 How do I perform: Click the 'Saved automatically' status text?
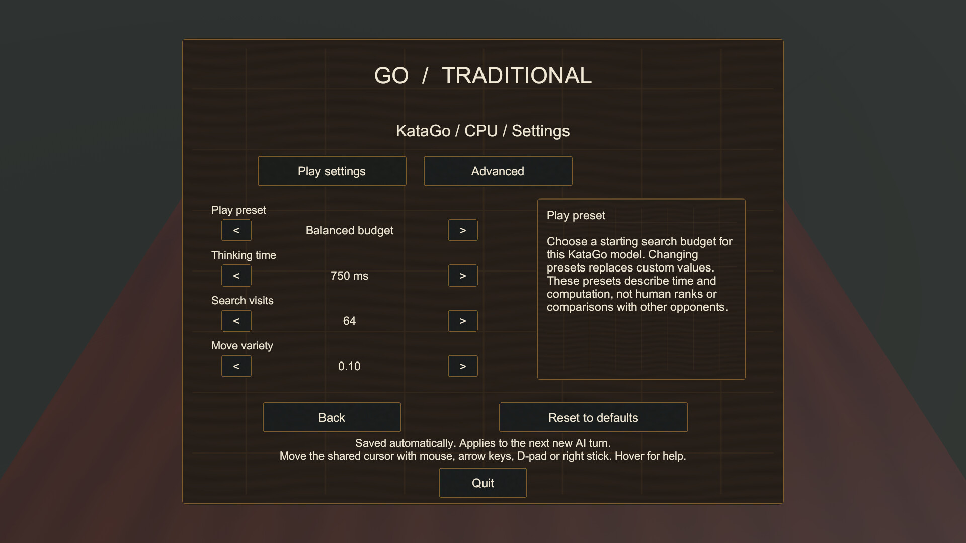483,443
